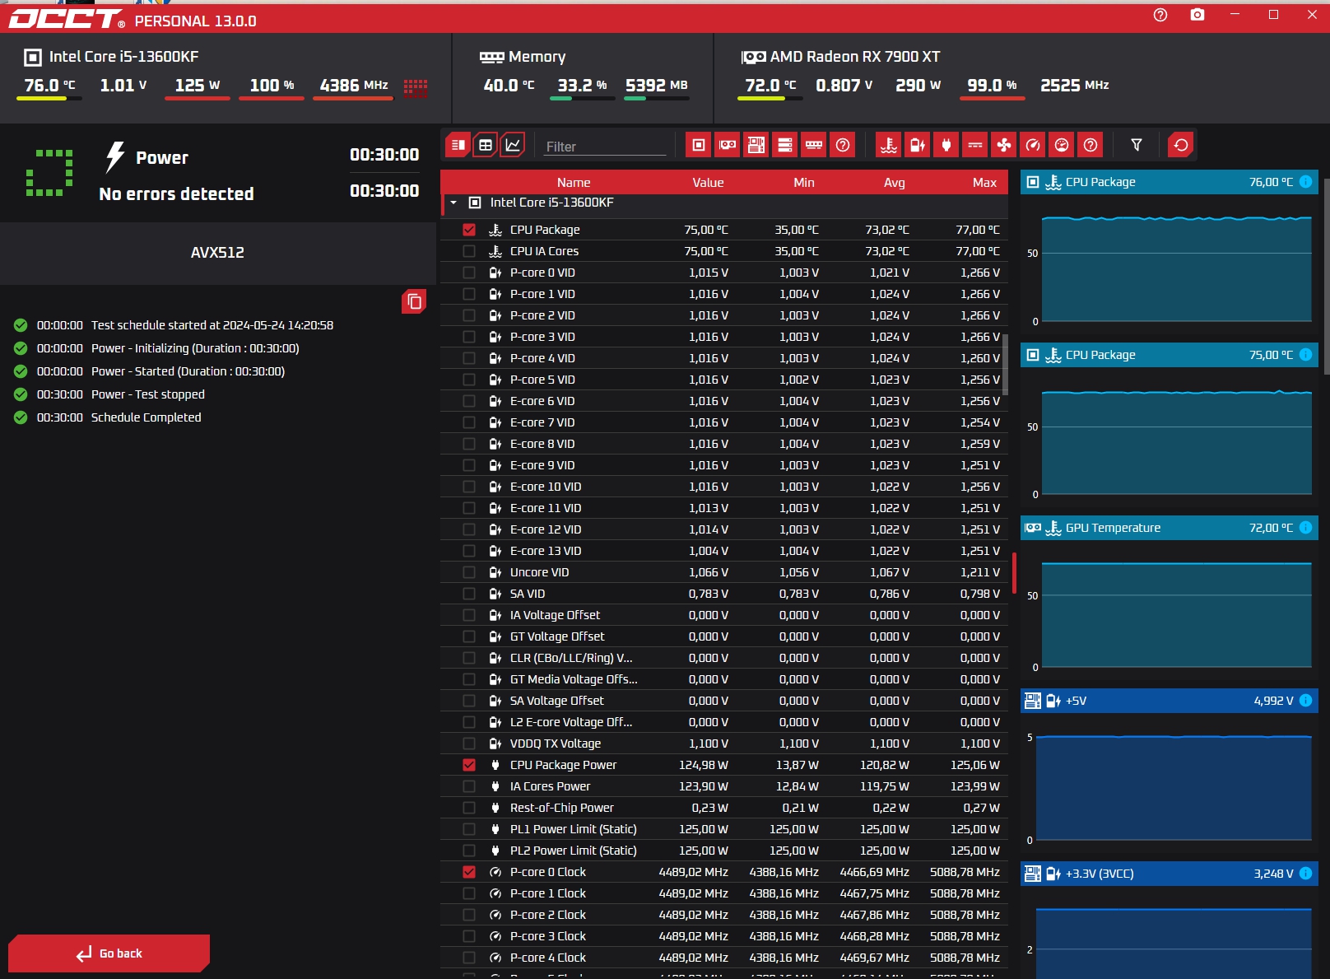Screen dimensions: 1330x979
Task: Toggle the GPU hardware filter icon
Action: pos(728,145)
